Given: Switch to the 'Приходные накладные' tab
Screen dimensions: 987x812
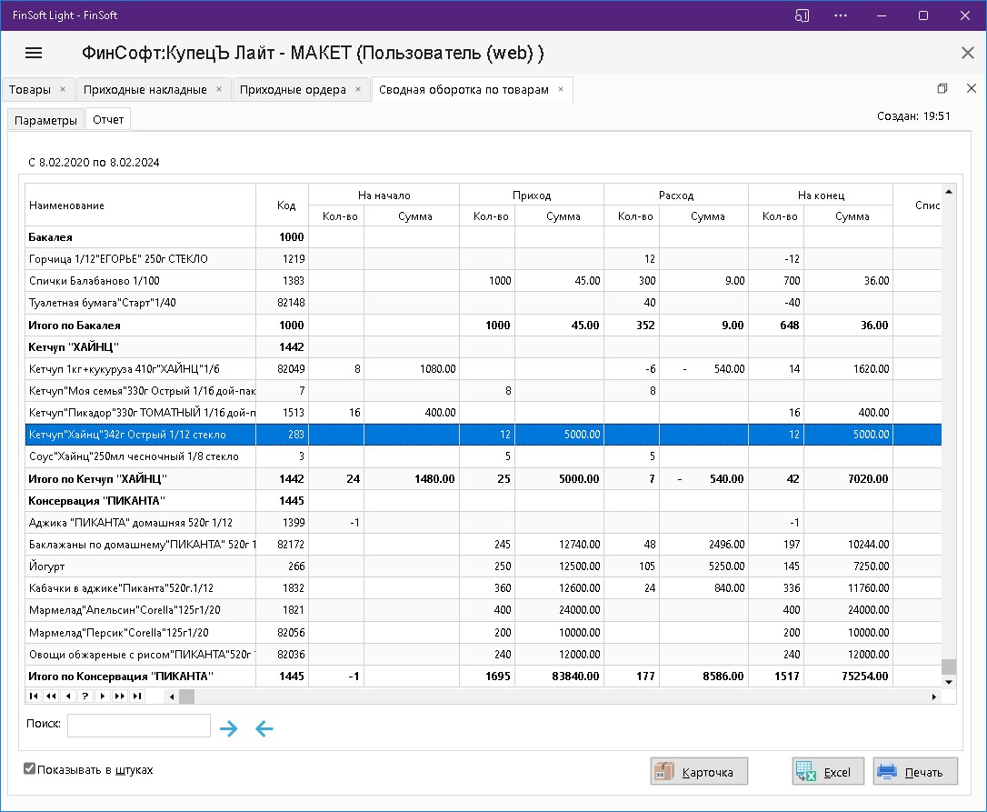Looking at the screenshot, I should pyautogui.click(x=145, y=89).
